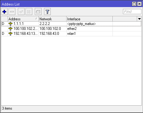Select the <pptp-pptp_matius> interface cell
This screenshot has width=143, height=113.
pos(89,24)
